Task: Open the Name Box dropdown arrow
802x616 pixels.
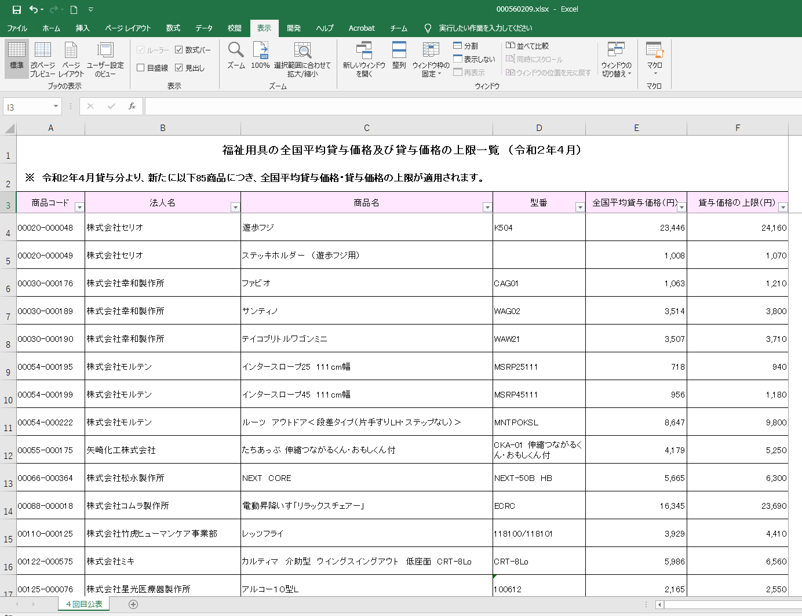Action: tap(56, 107)
